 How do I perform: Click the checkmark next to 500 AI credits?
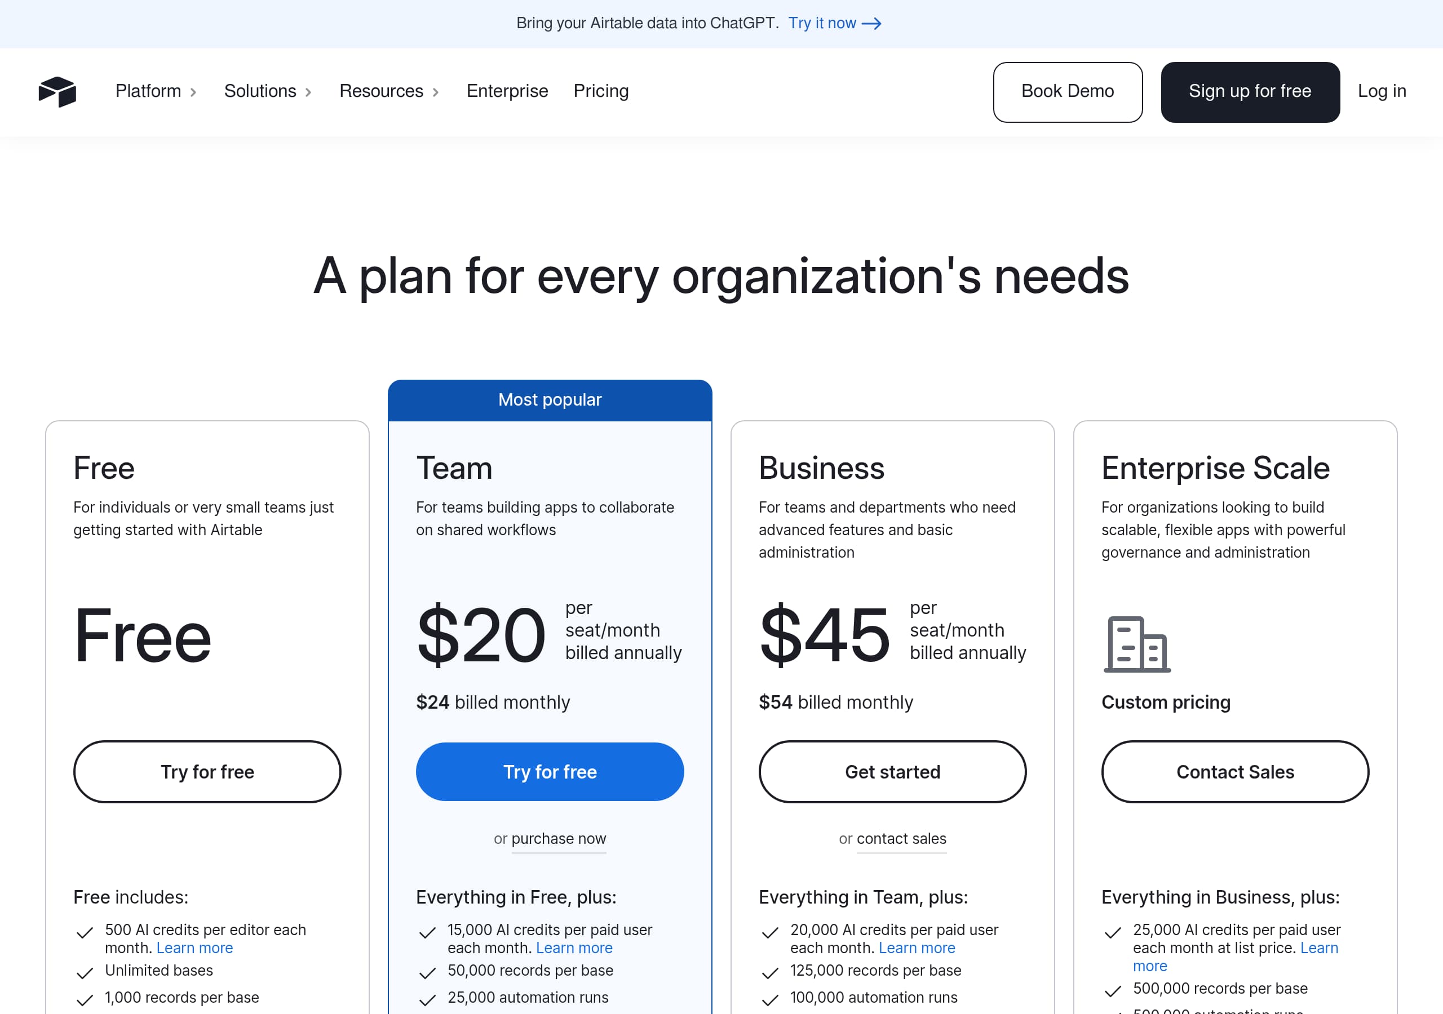85,933
